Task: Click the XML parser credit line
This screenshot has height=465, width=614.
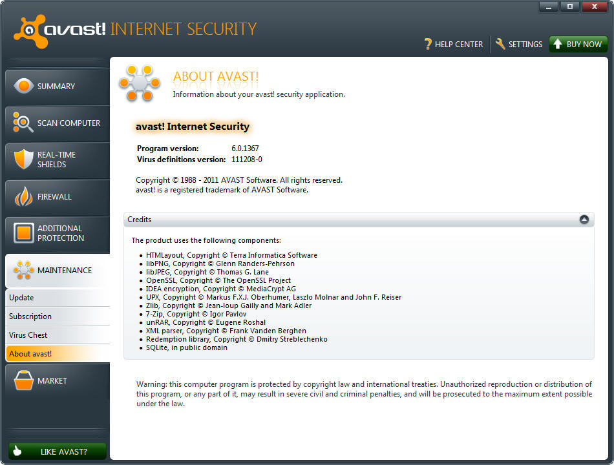Action: click(226, 331)
